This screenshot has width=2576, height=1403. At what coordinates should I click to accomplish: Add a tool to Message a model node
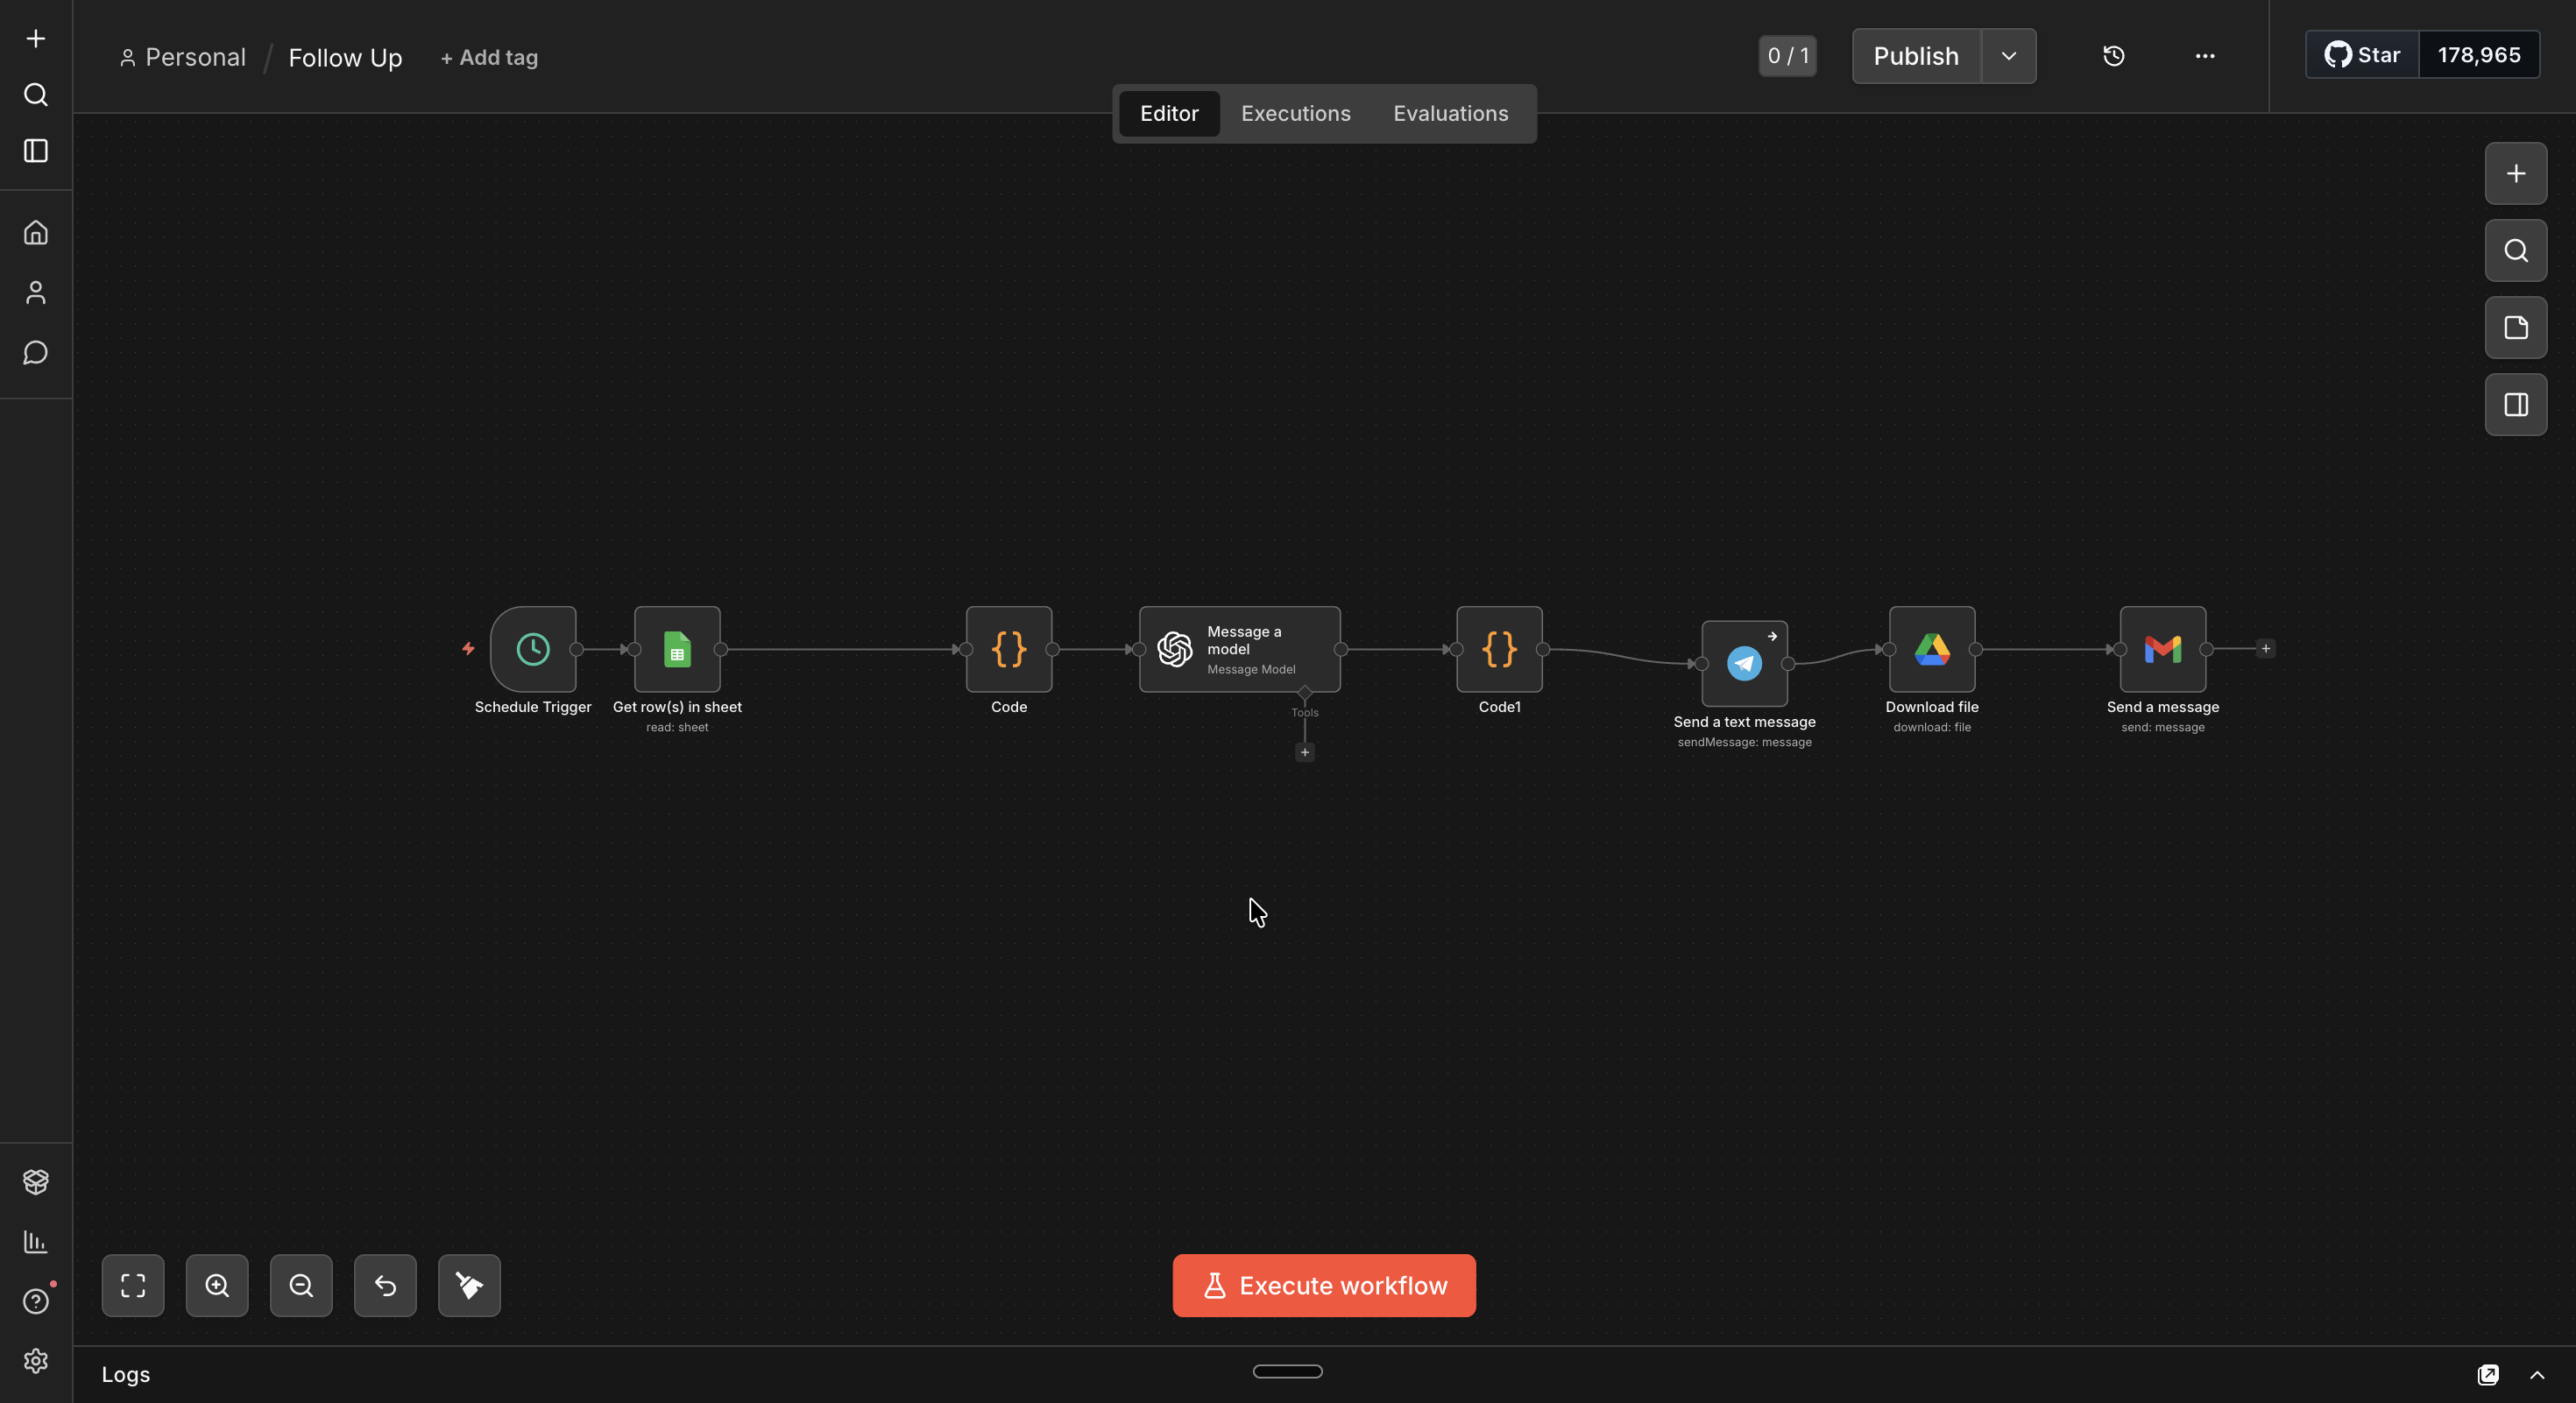coord(1304,751)
